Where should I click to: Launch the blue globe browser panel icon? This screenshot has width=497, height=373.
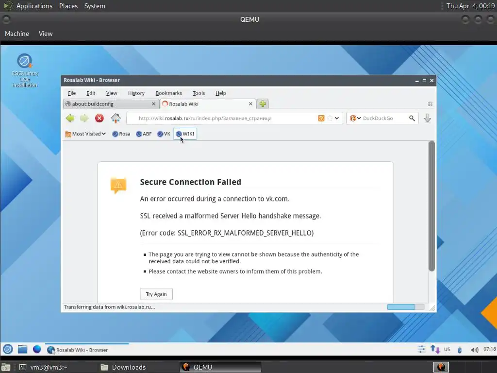(x=37, y=349)
